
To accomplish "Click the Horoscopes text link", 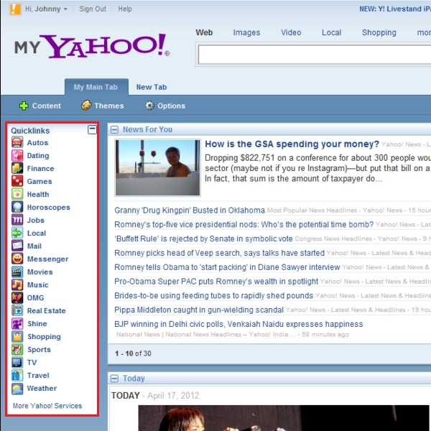I will 48,208.
